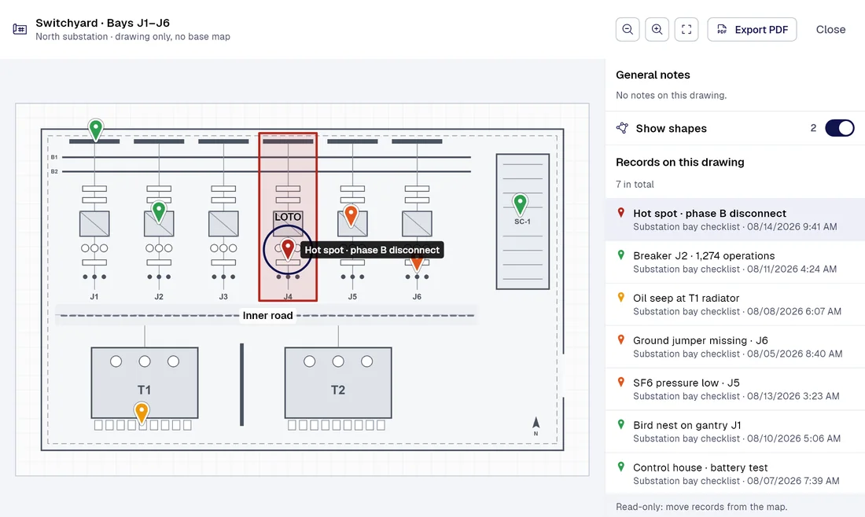Image resolution: width=865 pixels, height=517 pixels.
Task: Click the yellow pin icon in Oil seep row
Action: (x=620, y=298)
